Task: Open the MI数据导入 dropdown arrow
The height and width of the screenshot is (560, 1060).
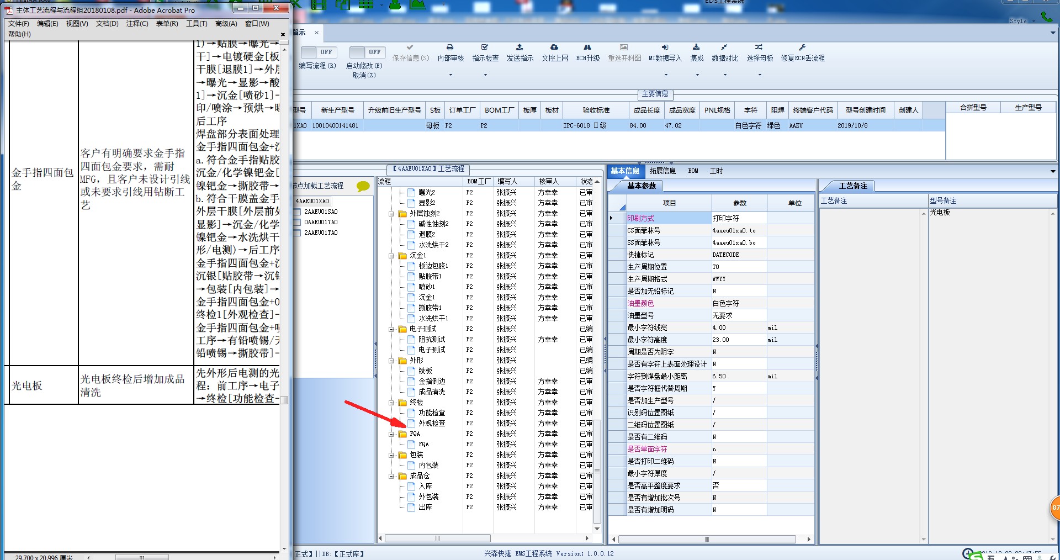Action: click(666, 75)
